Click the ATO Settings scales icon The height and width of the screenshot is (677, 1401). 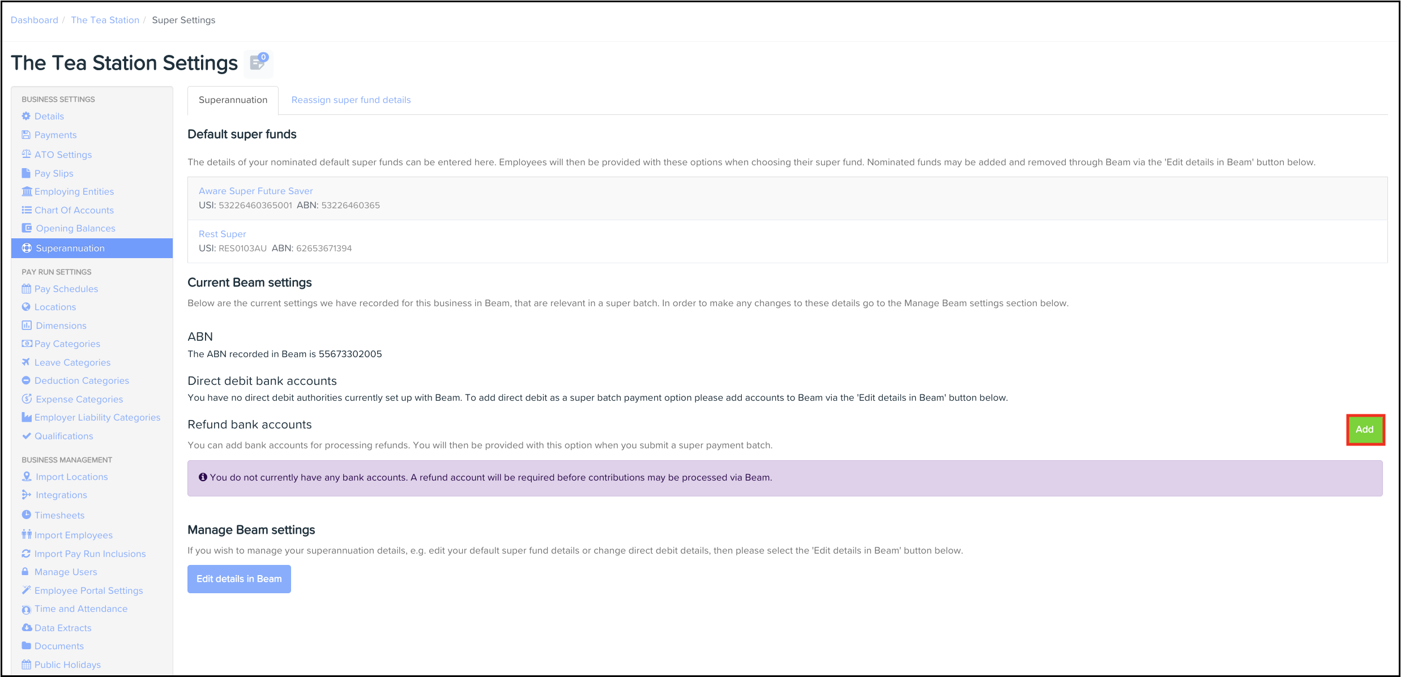click(26, 154)
